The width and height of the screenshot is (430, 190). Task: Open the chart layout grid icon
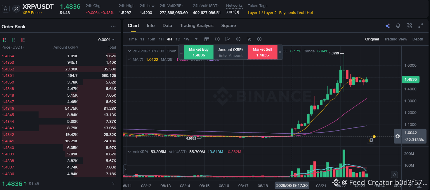pos(409,26)
